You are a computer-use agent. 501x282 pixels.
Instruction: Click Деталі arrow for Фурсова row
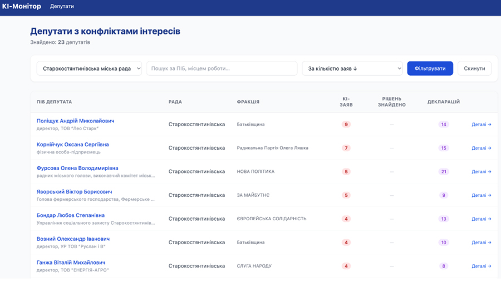(482, 172)
